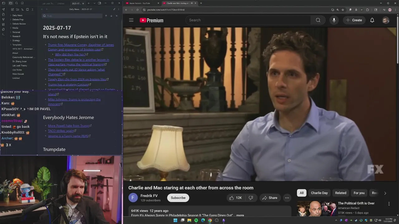Close the find bar in Obsidian

click(117, 16)
